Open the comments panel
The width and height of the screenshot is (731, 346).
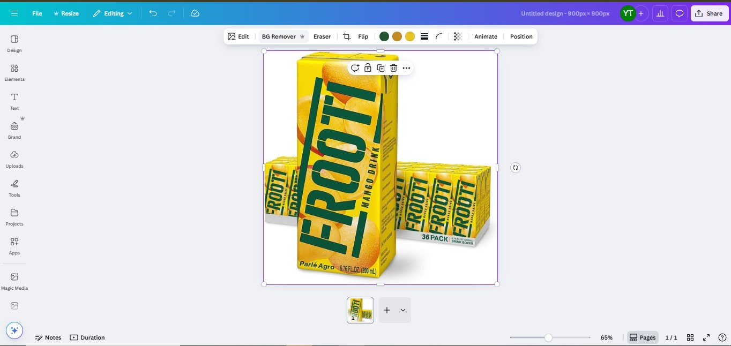[679, 13]
